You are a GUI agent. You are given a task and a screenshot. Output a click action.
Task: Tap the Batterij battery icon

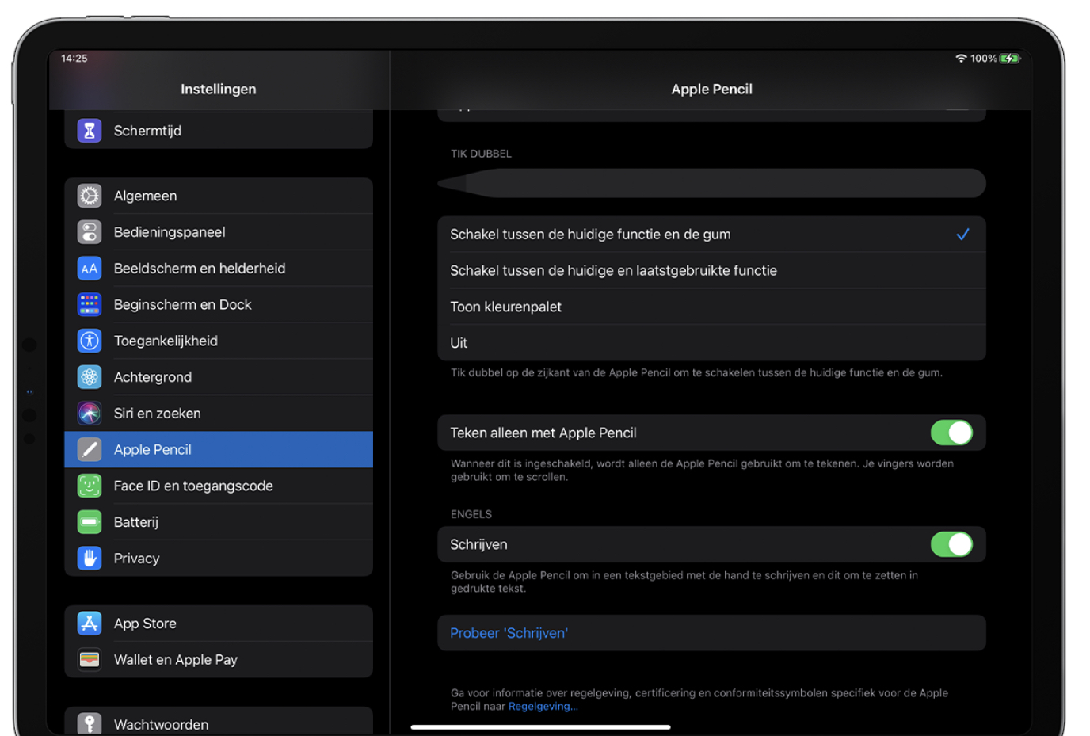tap(90, 522)
